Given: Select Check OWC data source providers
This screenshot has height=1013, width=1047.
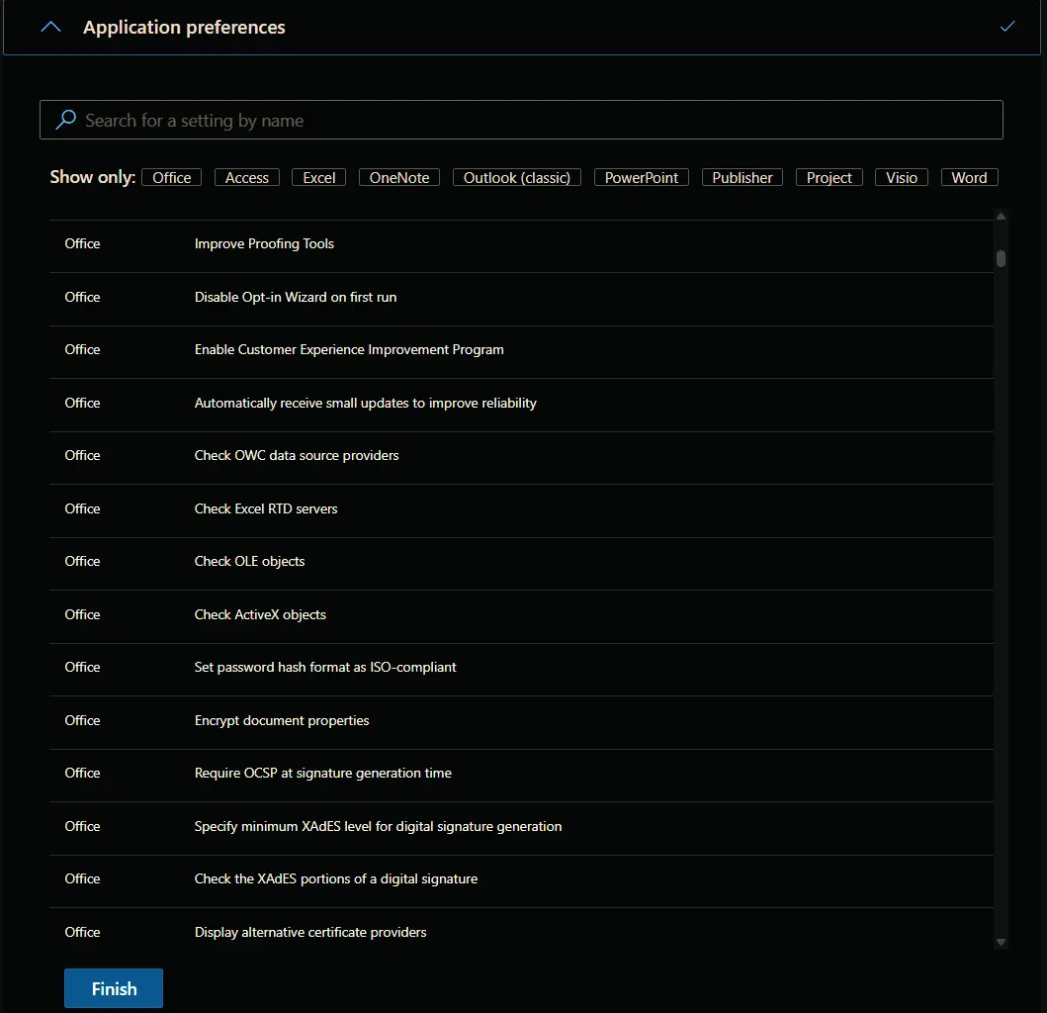Looking at the screenshot, I should click(x=521, y=456).
